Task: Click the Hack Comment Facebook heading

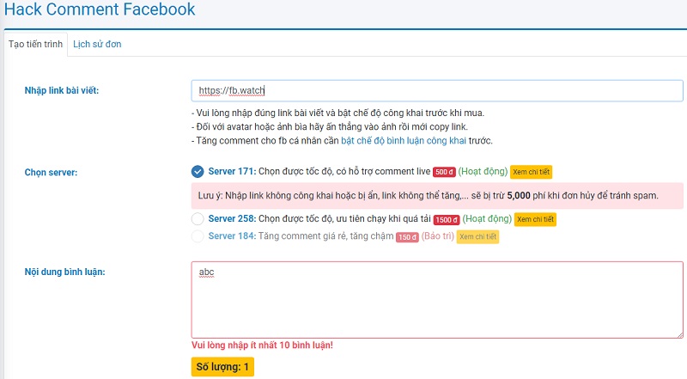Action: tap(100, 9)
